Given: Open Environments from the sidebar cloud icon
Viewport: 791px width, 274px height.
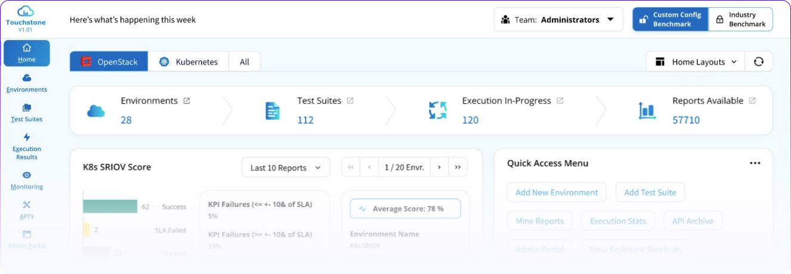Looking at the screenshot, I should (x=26, y=78).
